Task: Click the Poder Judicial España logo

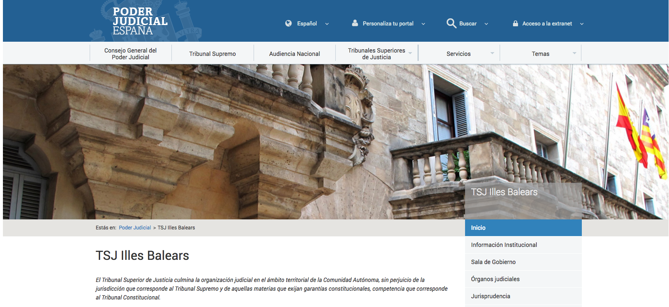Action: [140, 21]
